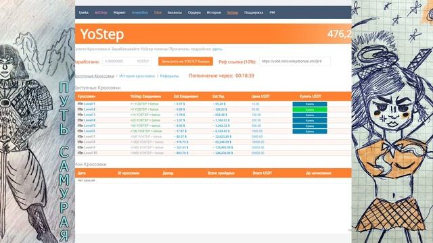Click the sneaker icon beside Level 5
Screen dimensions: 433x243
tap(81, 126)
